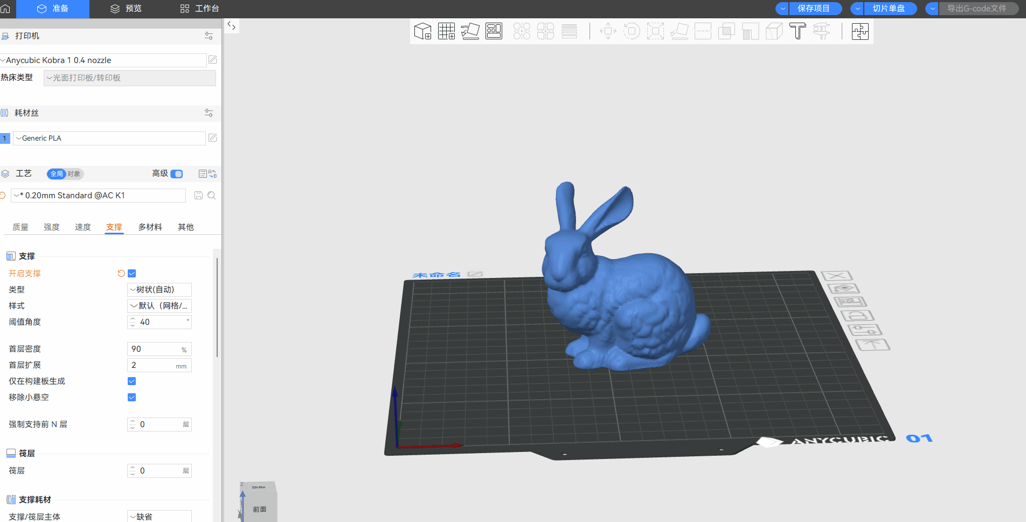The image size is (1026, 522).
Task: Open the 样式 默认 dropdown
Action: coord(160,306)
